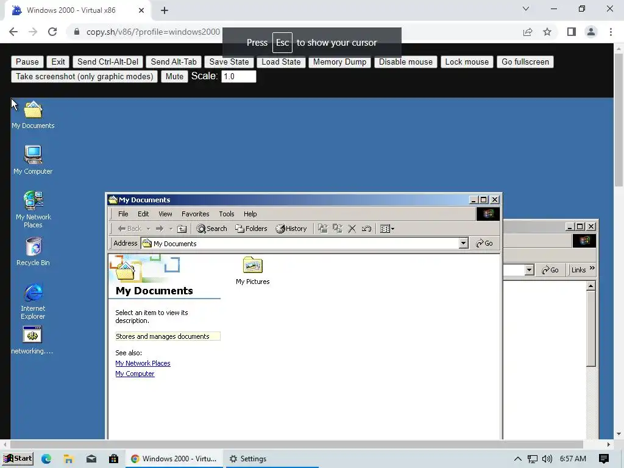
Task: Open the volume icon in system tray
Action: (547, 459)
